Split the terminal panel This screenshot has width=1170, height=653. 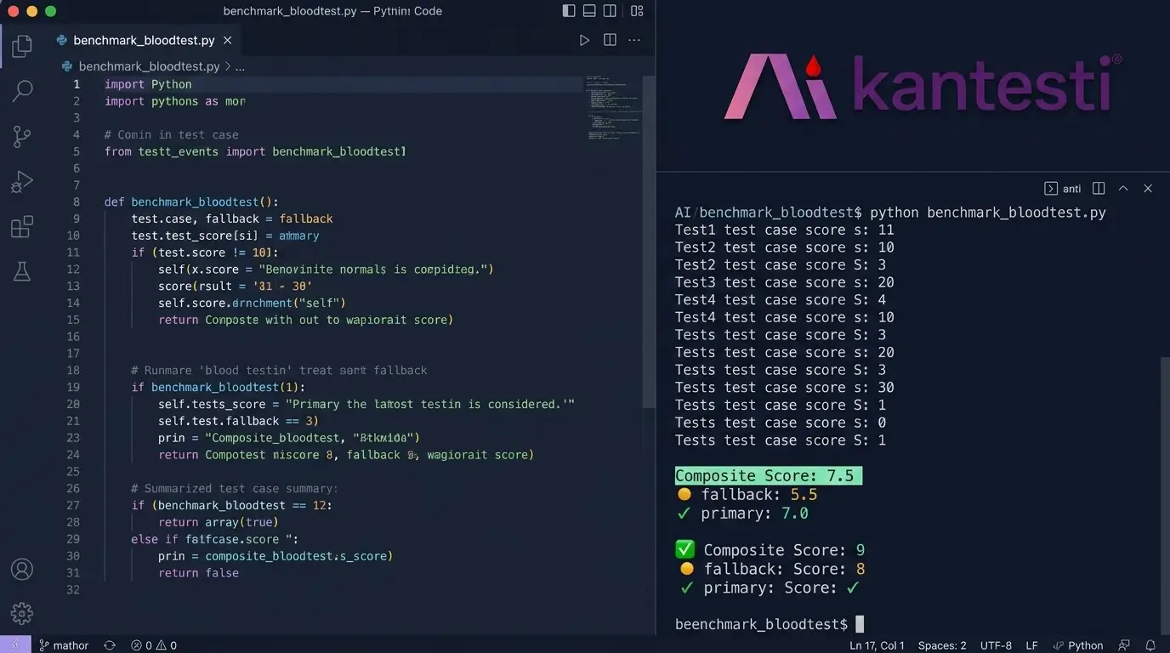[x=1099, y=189]
